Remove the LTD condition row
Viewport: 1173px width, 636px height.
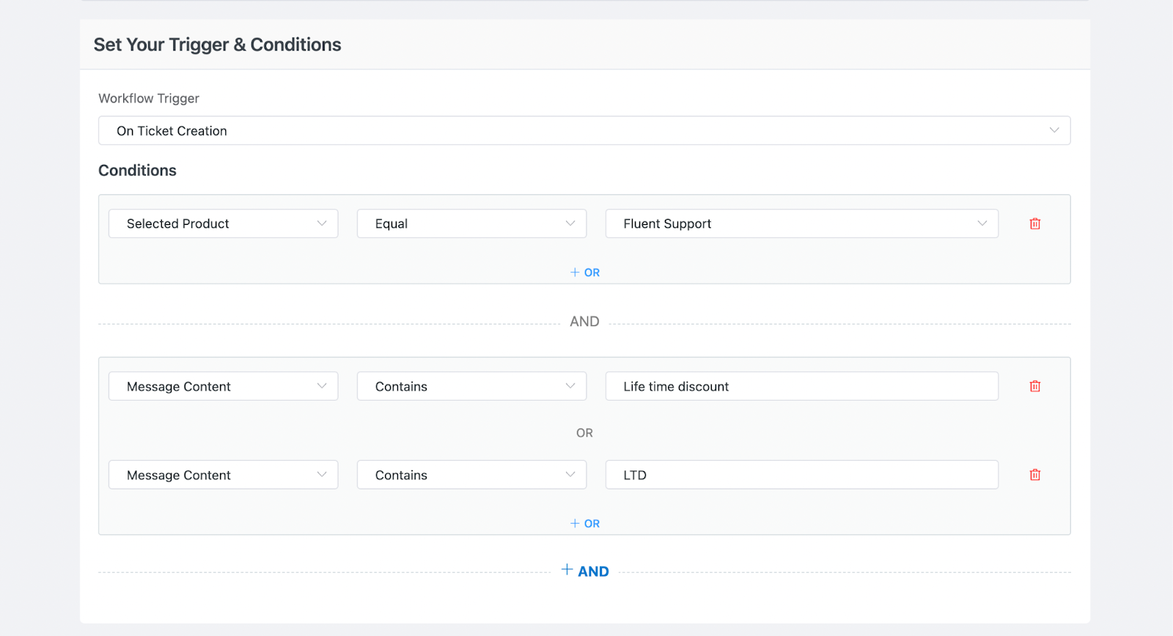coord(1034,475)
